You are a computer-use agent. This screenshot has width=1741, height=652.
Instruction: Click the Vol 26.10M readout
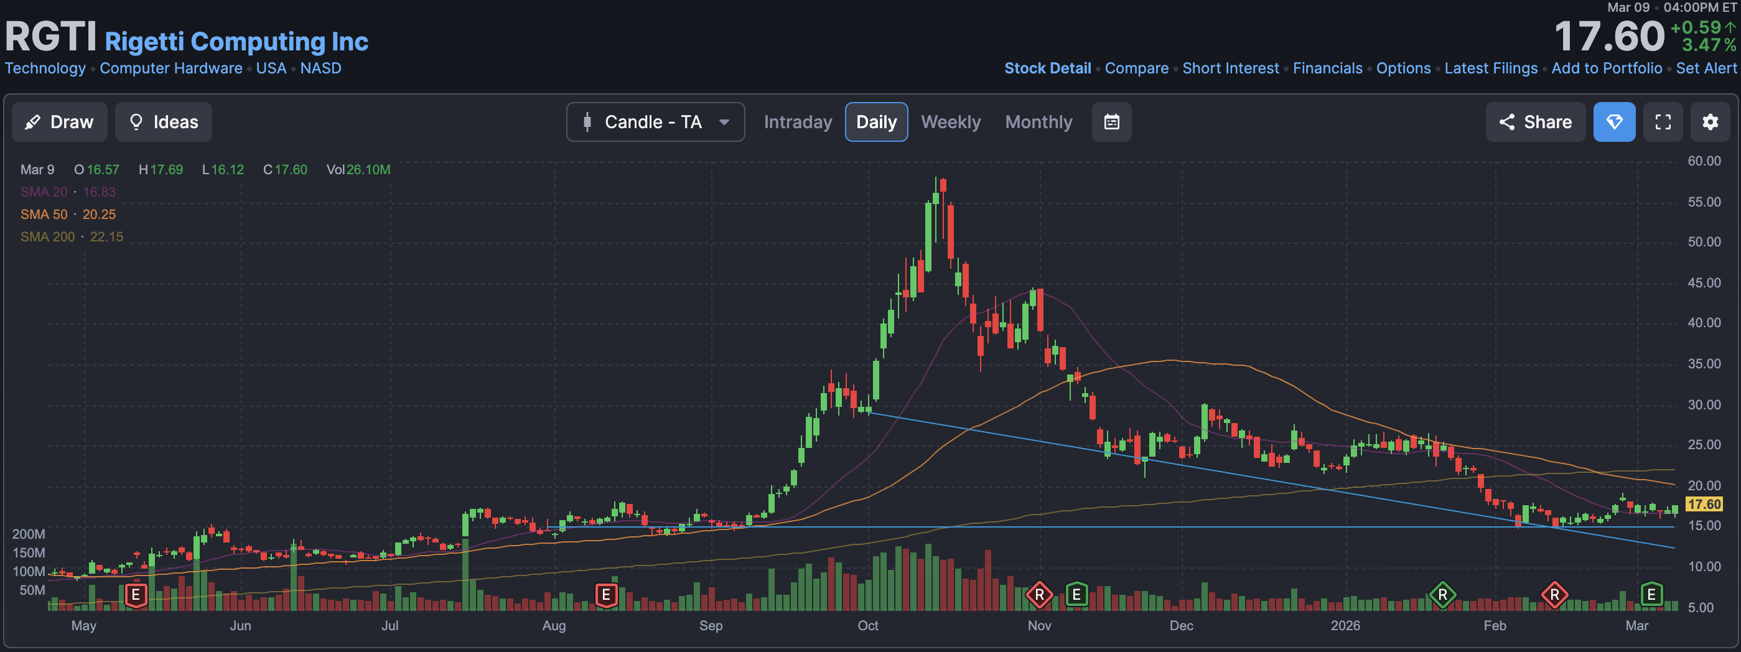click(x=358, y=170)
